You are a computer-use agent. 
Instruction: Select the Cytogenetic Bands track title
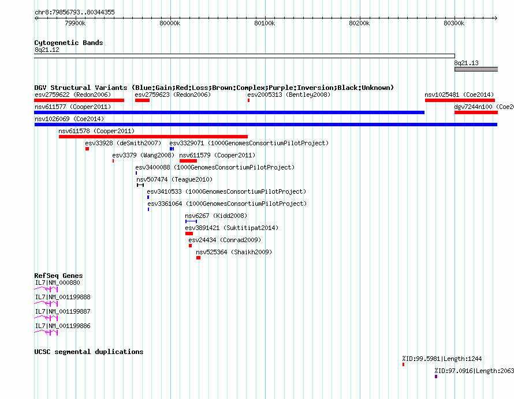coord(69,43)
